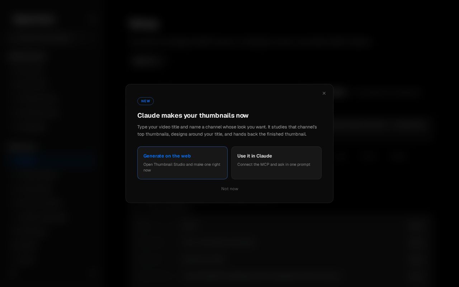
Task: Close the dialog with the X icon
Action: (324, 93)
